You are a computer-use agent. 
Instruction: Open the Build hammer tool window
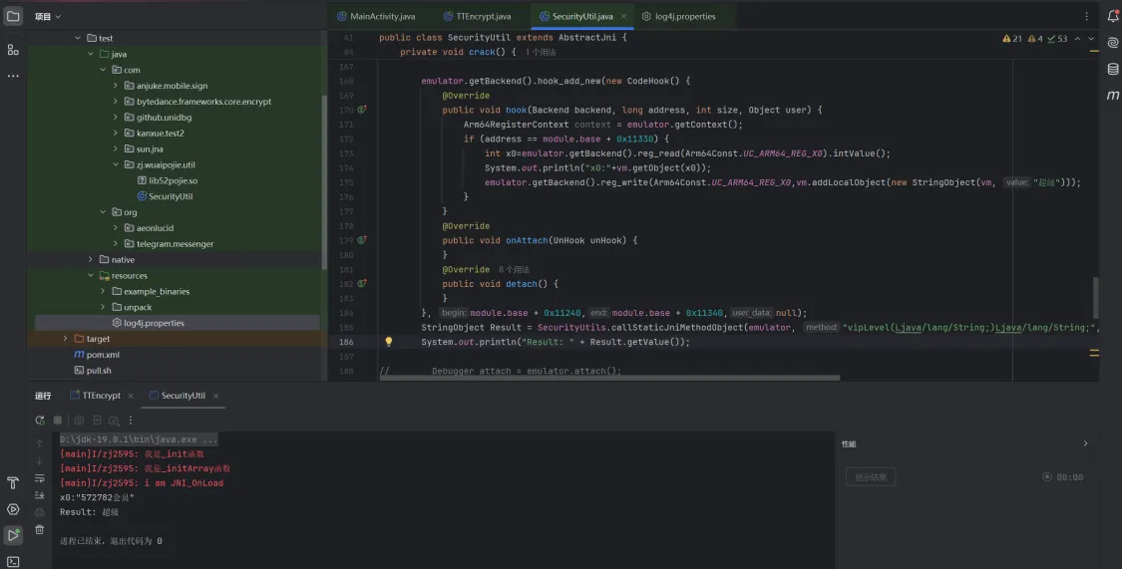(13, 483)
